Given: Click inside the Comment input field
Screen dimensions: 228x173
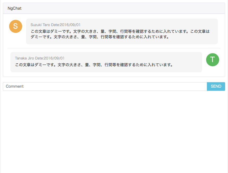Looking at the screenshot, I should tap(104, 86).
